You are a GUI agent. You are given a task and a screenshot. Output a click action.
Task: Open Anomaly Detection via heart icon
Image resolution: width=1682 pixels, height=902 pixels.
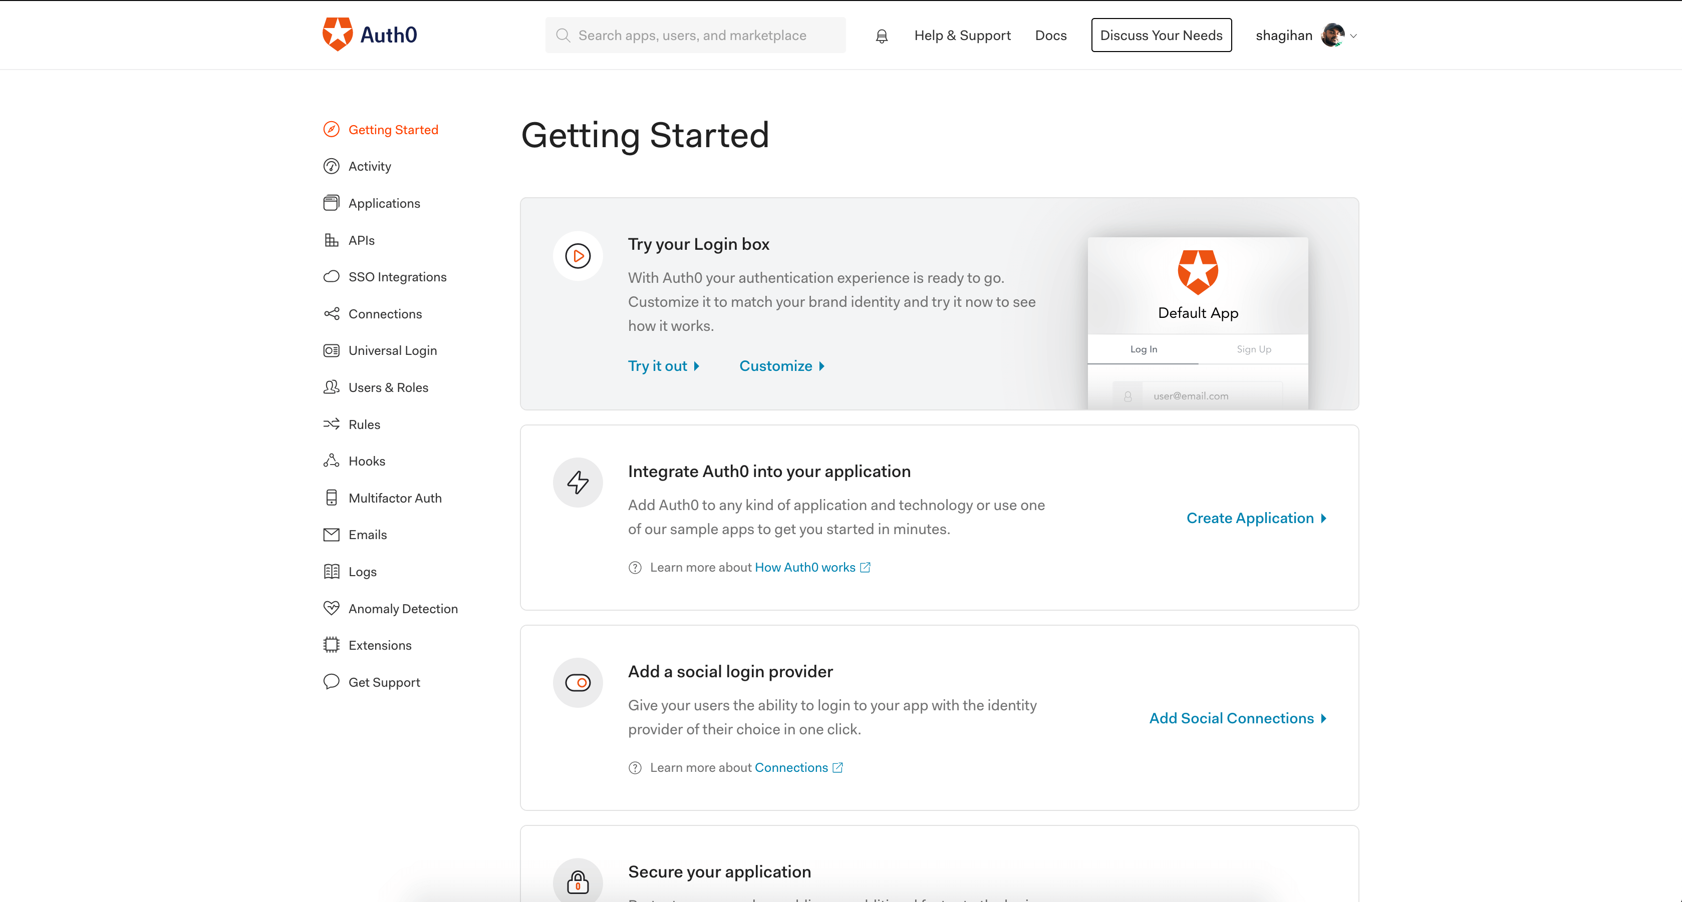click(x=332, y=608)
